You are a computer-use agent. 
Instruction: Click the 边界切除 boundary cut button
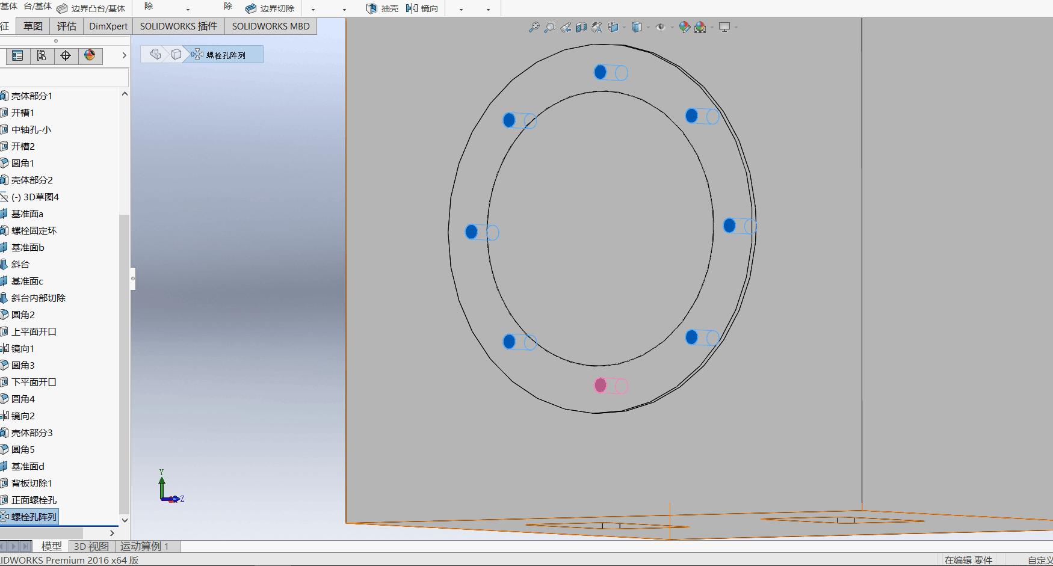click(x=270, y=8)
